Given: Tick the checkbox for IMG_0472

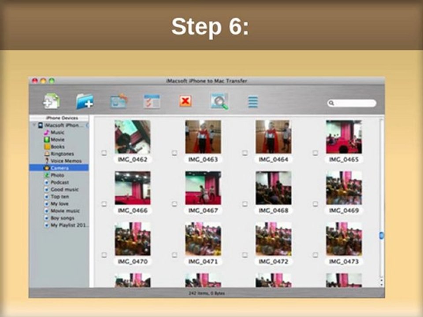Looking at the screenshot, I should tap(245, 255).
